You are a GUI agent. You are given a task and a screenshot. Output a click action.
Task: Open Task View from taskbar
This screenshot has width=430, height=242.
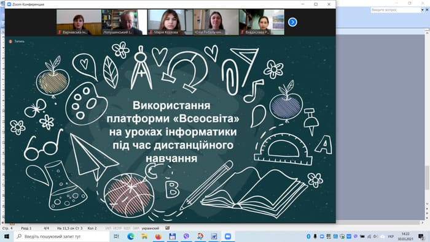(116, 236)
